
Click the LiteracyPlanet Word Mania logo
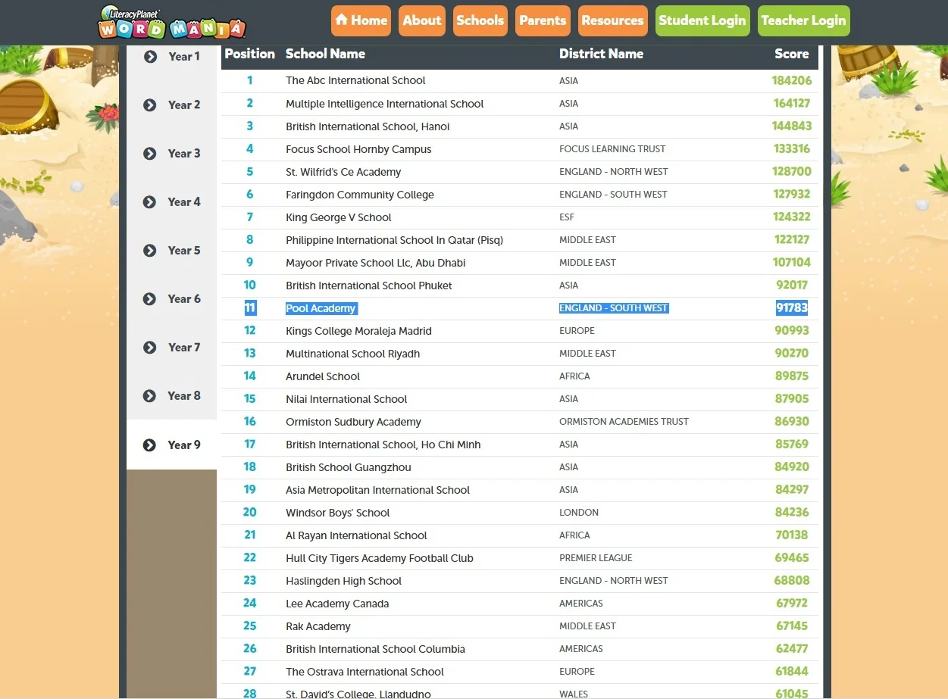point(172,21)
